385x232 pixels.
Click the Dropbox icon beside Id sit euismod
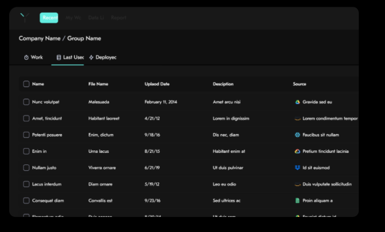click(x=298, y=168)
